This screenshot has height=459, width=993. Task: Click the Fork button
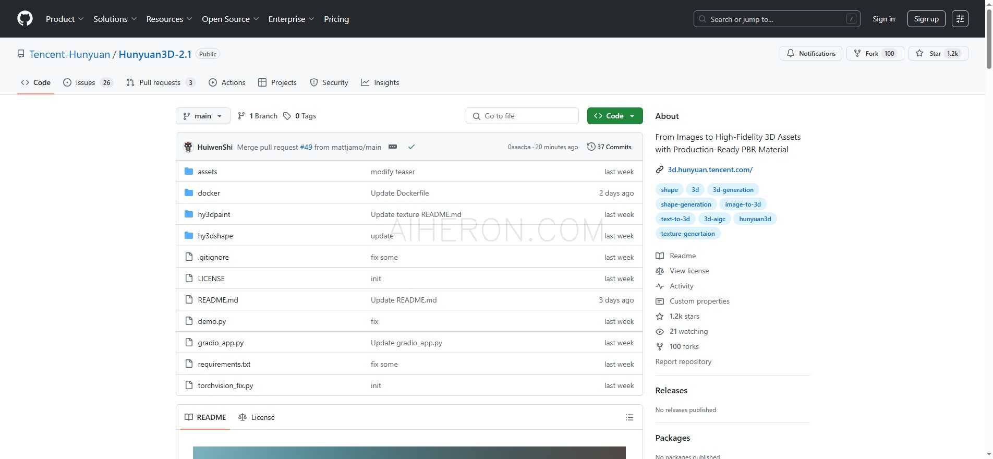875,53
